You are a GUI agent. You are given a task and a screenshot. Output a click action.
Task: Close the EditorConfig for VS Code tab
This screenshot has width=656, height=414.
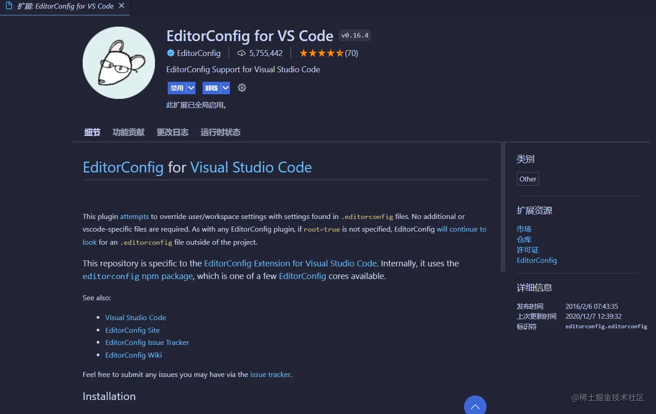[x=122, y=6]
